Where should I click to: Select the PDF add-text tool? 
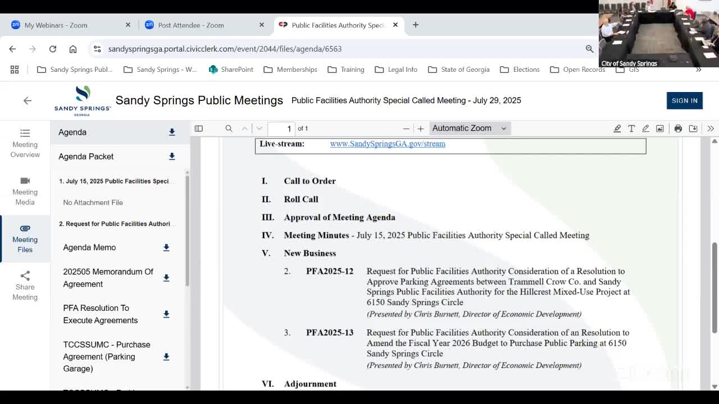[631, 128]
